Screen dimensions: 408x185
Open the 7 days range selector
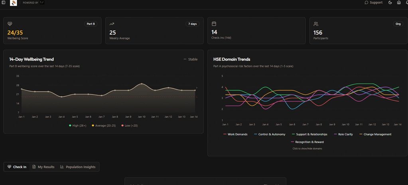pos(193,24)
